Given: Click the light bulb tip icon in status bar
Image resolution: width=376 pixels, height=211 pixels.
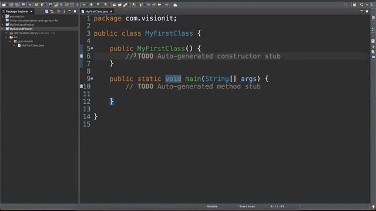Looking at the screenshot, I should tap(374, 207).
